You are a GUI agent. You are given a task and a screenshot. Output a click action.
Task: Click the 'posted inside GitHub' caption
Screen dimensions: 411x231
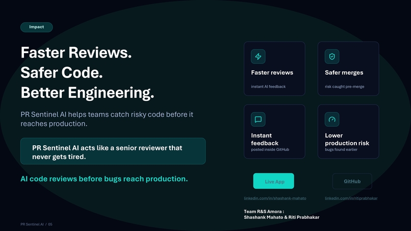(x=270, y=149)
